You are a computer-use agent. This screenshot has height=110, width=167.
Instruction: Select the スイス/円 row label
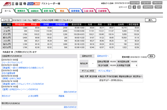pyautogui.click(x=7, y=41)
